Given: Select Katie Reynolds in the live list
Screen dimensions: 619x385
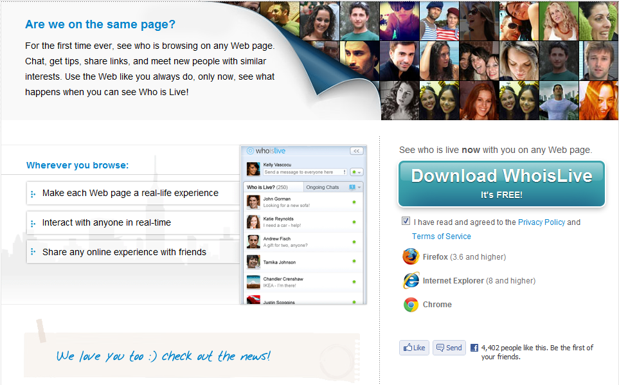Looking at the screenshot, I should point(303,222).
